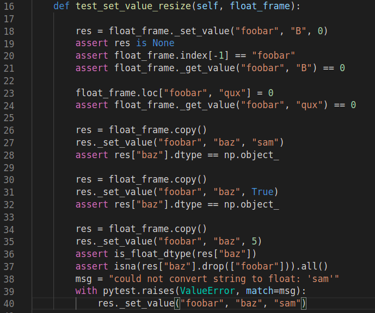Click line number 16 in the gutter
The width and height of the screenshot is (375, 313).
click(x=9, y=6)
